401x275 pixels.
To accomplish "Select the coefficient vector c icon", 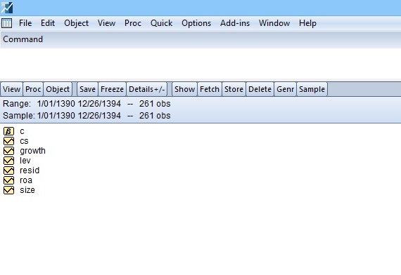I will pyautogui.click(x=8, y=131).
